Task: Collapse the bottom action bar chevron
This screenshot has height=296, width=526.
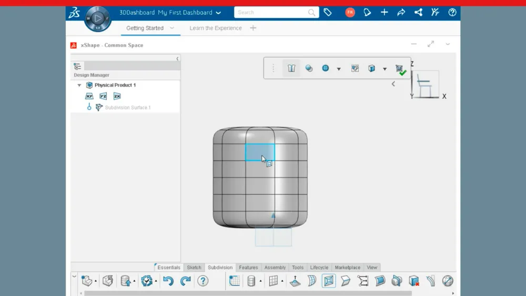Action: [x=74, y=276]
